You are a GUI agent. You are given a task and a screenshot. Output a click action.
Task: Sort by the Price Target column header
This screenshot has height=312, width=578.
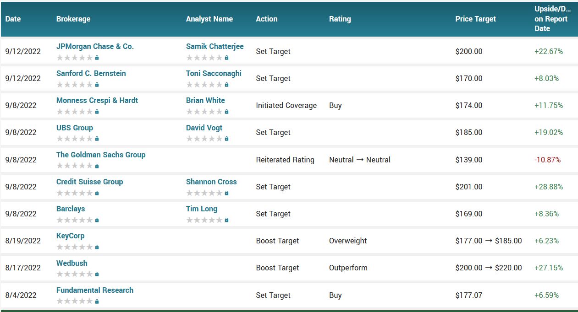[x=476, y=19]
